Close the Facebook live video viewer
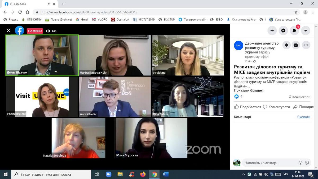Screen dimensions: 318x179 click(8, 31)
